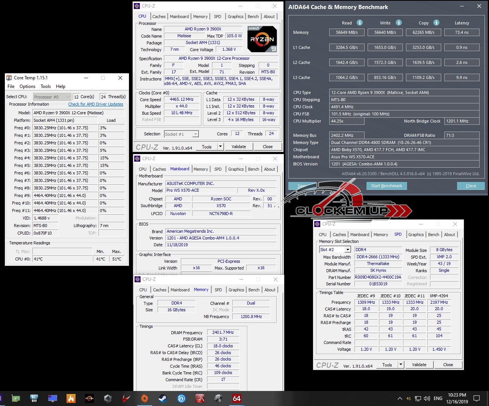This screenshot has width=489, height=406.
Task: Open the Help menu in Core Temp
Action: pos(61,86)
